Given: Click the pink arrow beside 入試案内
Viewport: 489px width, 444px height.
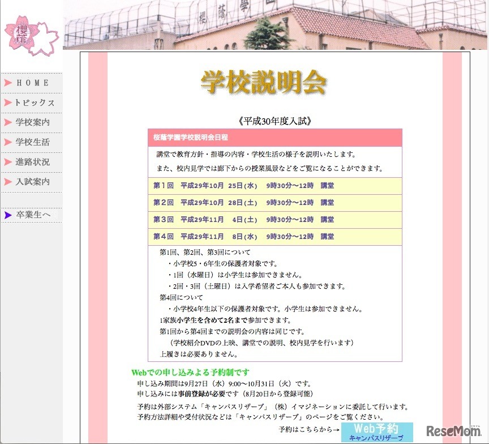Looking at the screenshot, I should click(x=7, y=182).
